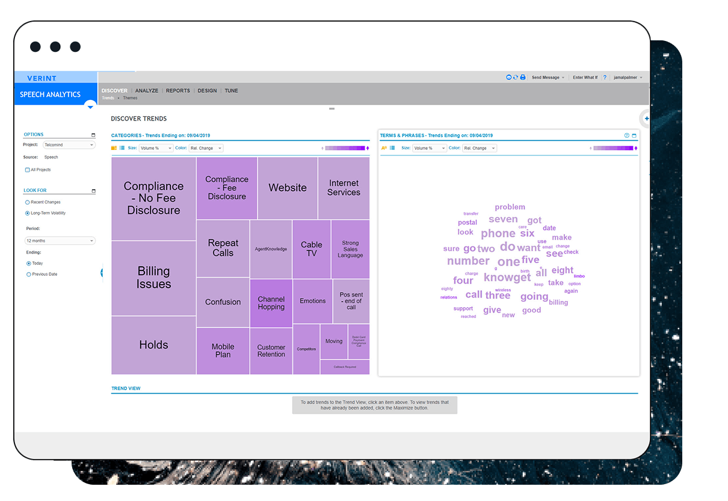Click the Categories purple color scale legend
This screenshot has width=728, height=501.
[x=345, y=148]
